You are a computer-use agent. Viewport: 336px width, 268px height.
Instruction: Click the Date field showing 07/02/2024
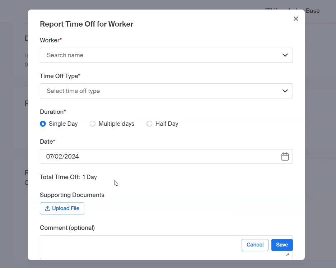pyautogui.click(x=158, y=157)
